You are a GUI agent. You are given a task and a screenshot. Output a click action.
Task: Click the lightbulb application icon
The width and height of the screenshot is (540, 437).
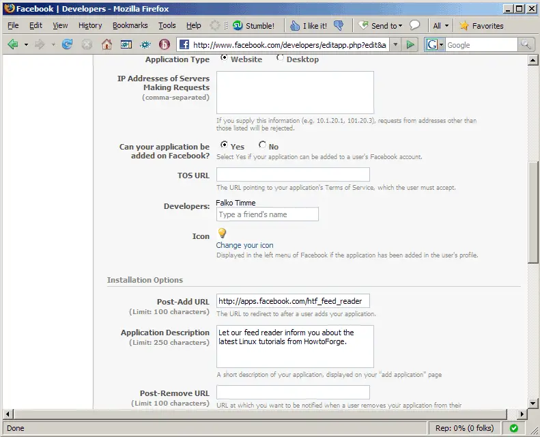(x=222, y=233)
